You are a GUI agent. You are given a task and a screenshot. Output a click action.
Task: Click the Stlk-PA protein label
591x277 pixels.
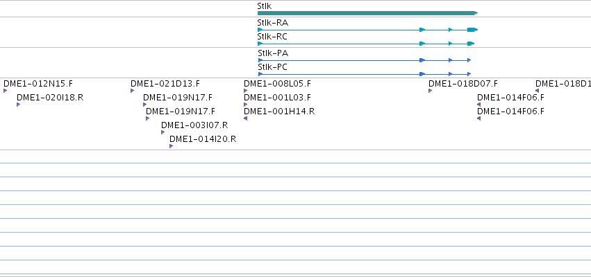[x=273, y=53]
